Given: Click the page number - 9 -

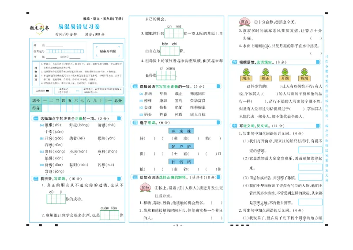Looking at the screenshot, I should click(177, 225).
